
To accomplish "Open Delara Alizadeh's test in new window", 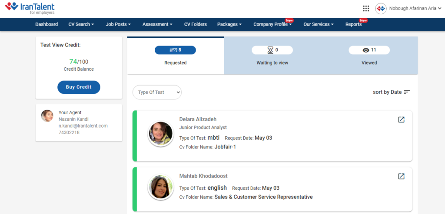I will point(401,120).
